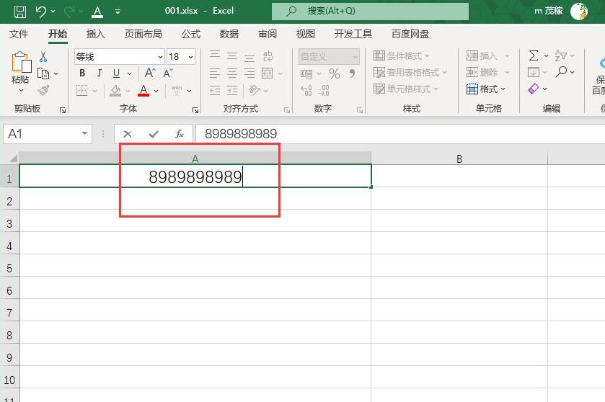Customize the Quick Access Toolbar
The width and height of the screenshot is (605, 402).
pyautogui.click(x=118, y=12)
